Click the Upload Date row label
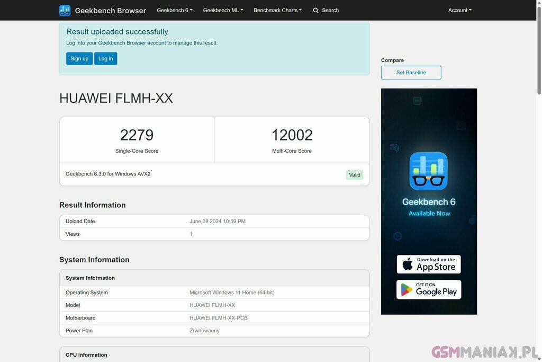This screenshot has width=542, height=362. pos(80,221)
